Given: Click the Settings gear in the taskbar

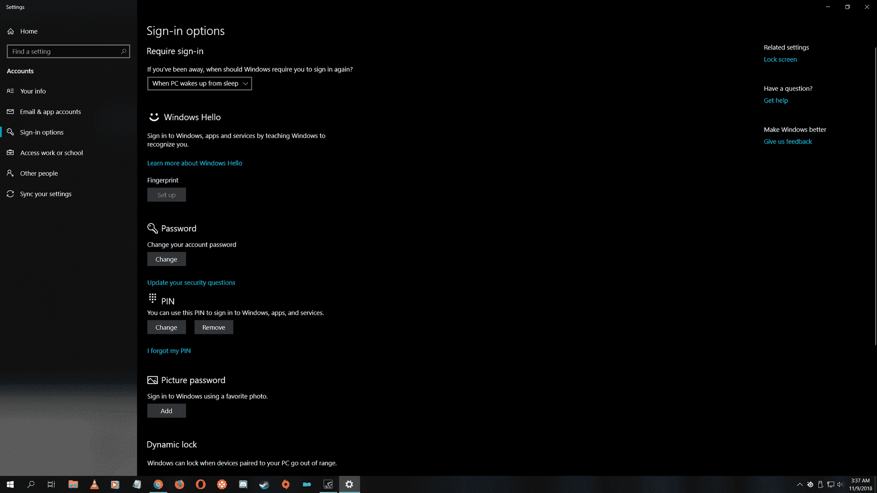Looking at the screenshot, I should (x=349, y=484).
